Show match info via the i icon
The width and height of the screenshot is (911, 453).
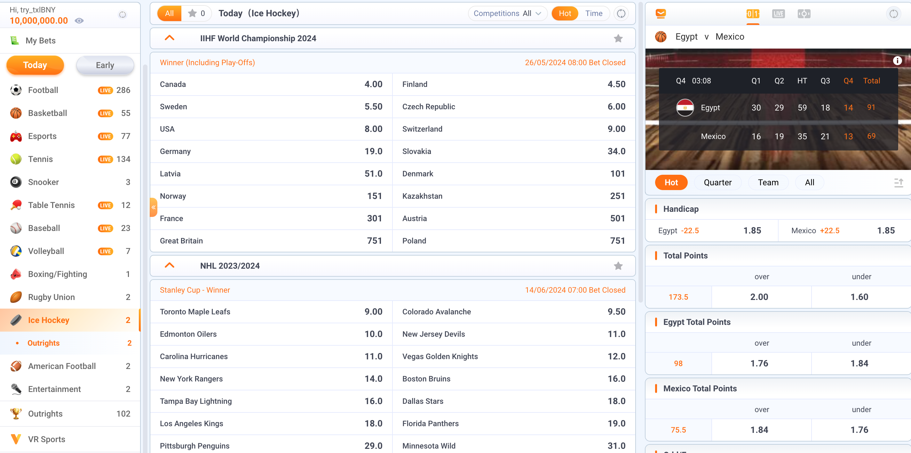coord(897,61)
